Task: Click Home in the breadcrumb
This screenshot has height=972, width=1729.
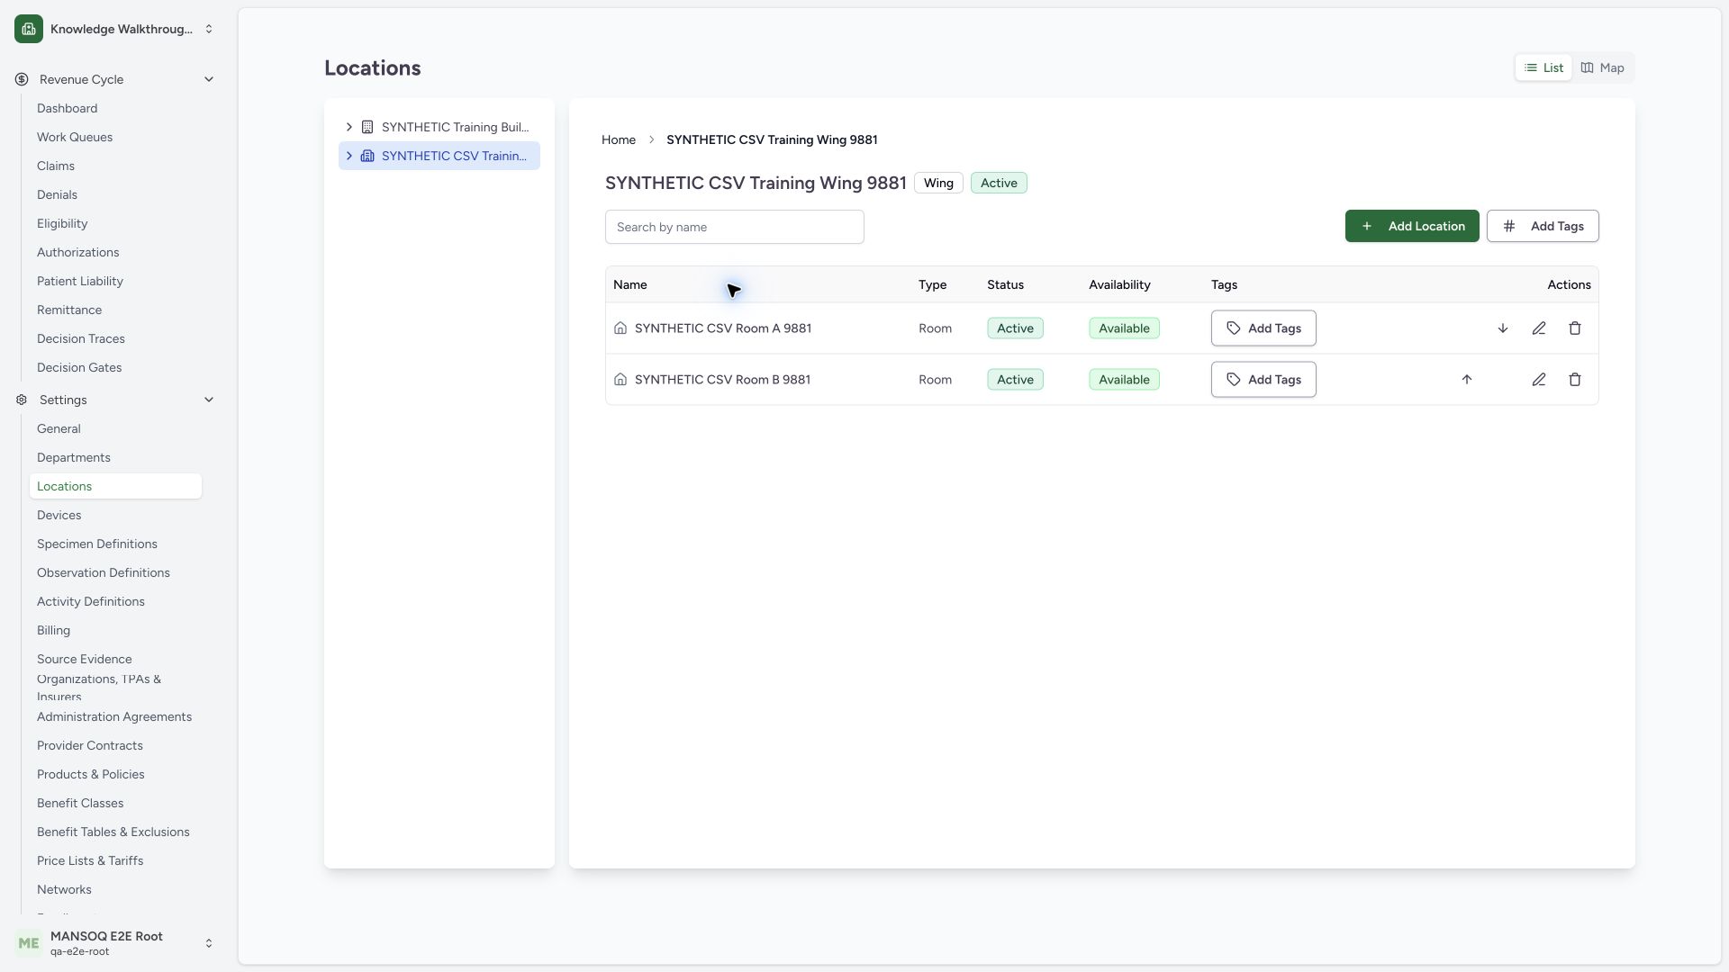Action: [x=619, y=139]
